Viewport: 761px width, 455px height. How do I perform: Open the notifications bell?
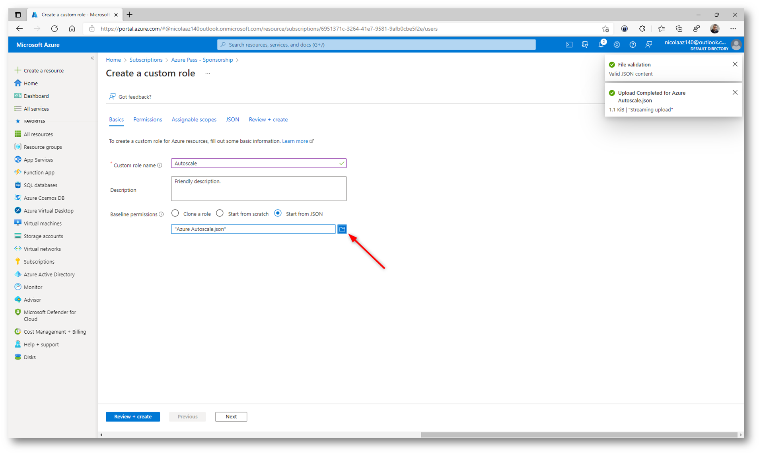pos(601,45)
